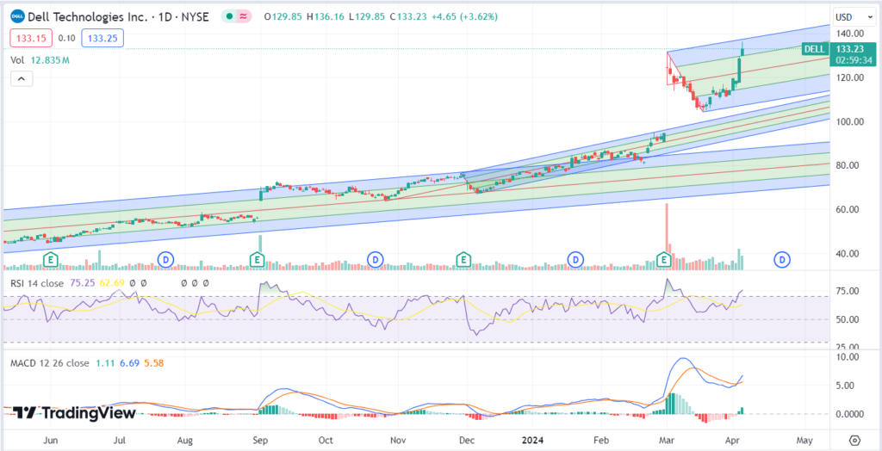Select the Vol 12.835M volume legend
Screen dimensions: 882x451
click(40, 59)
